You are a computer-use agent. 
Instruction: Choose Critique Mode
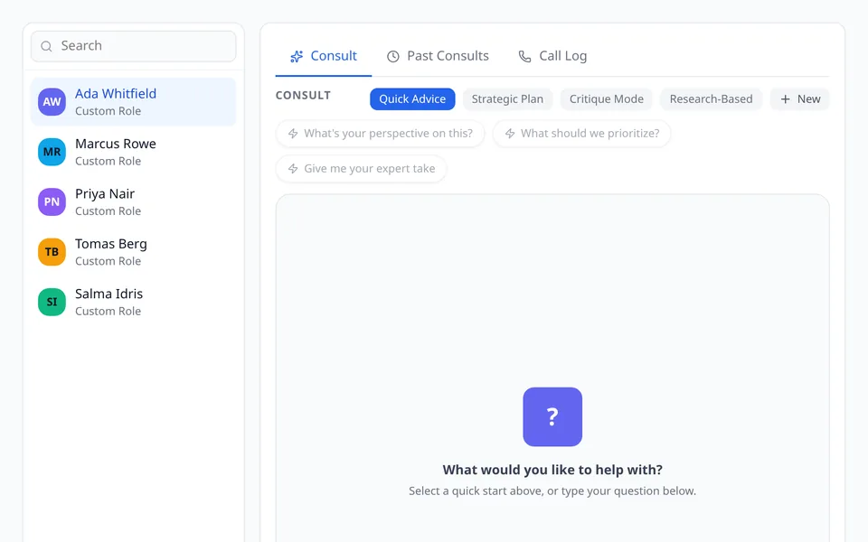[606, 99]
